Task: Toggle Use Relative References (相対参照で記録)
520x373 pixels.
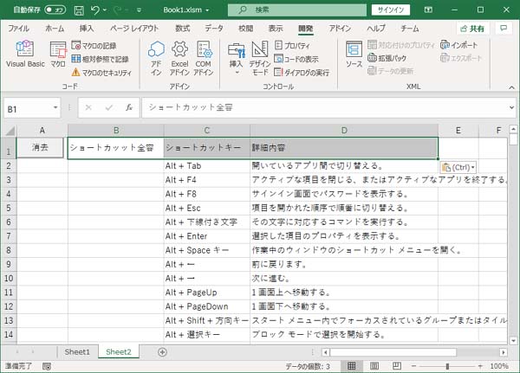Action: click(x=101, y=59)
